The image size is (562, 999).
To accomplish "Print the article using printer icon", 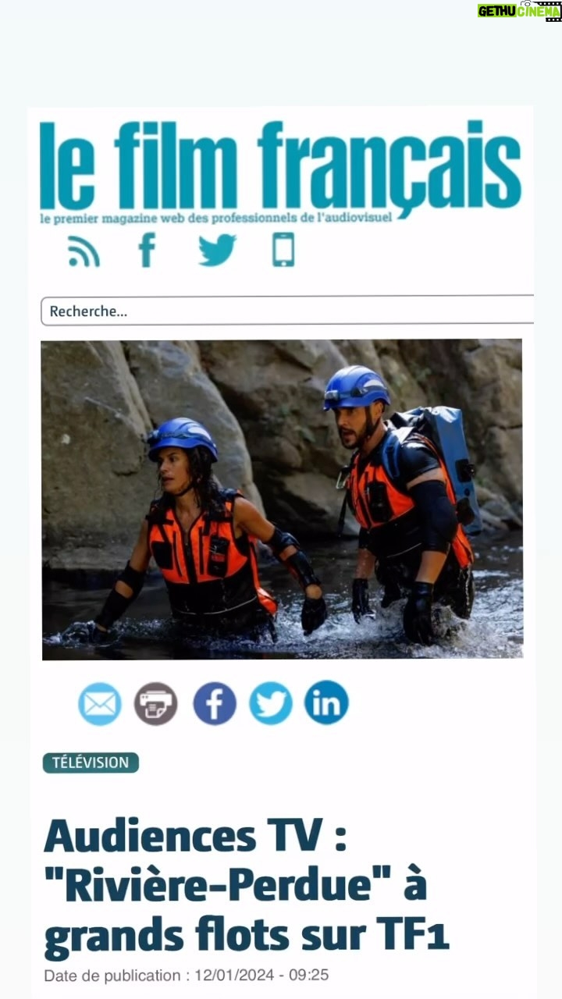I will pos(156,703).
